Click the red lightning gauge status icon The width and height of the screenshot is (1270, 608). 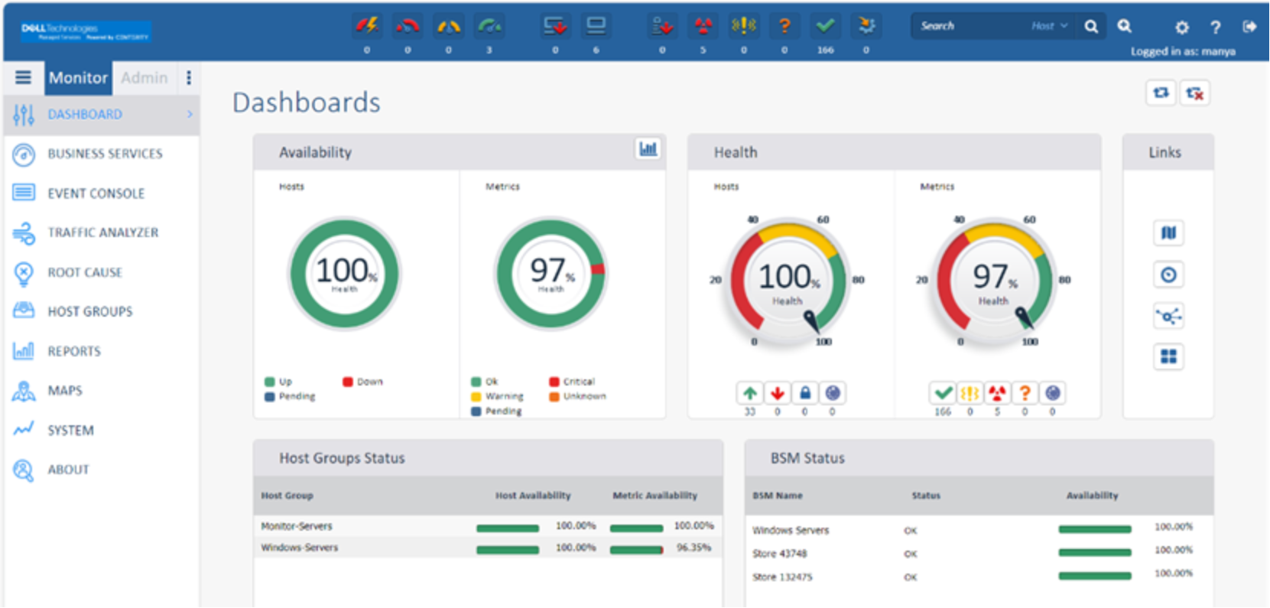coord(367,26)
